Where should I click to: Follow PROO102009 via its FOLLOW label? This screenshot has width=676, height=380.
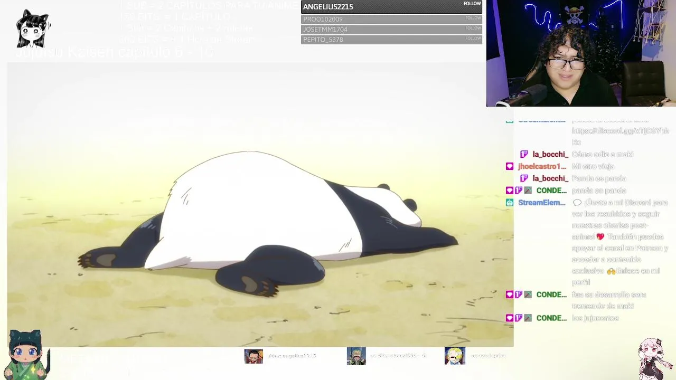473,18
